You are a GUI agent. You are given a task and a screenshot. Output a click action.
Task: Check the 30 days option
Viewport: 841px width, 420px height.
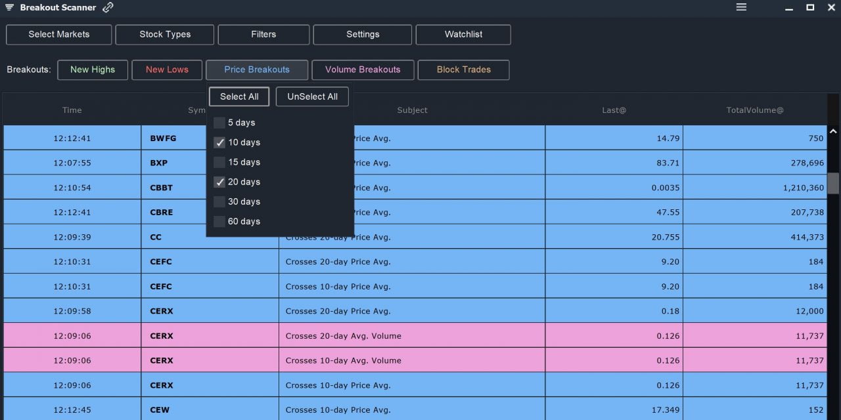tap(219, 201)
